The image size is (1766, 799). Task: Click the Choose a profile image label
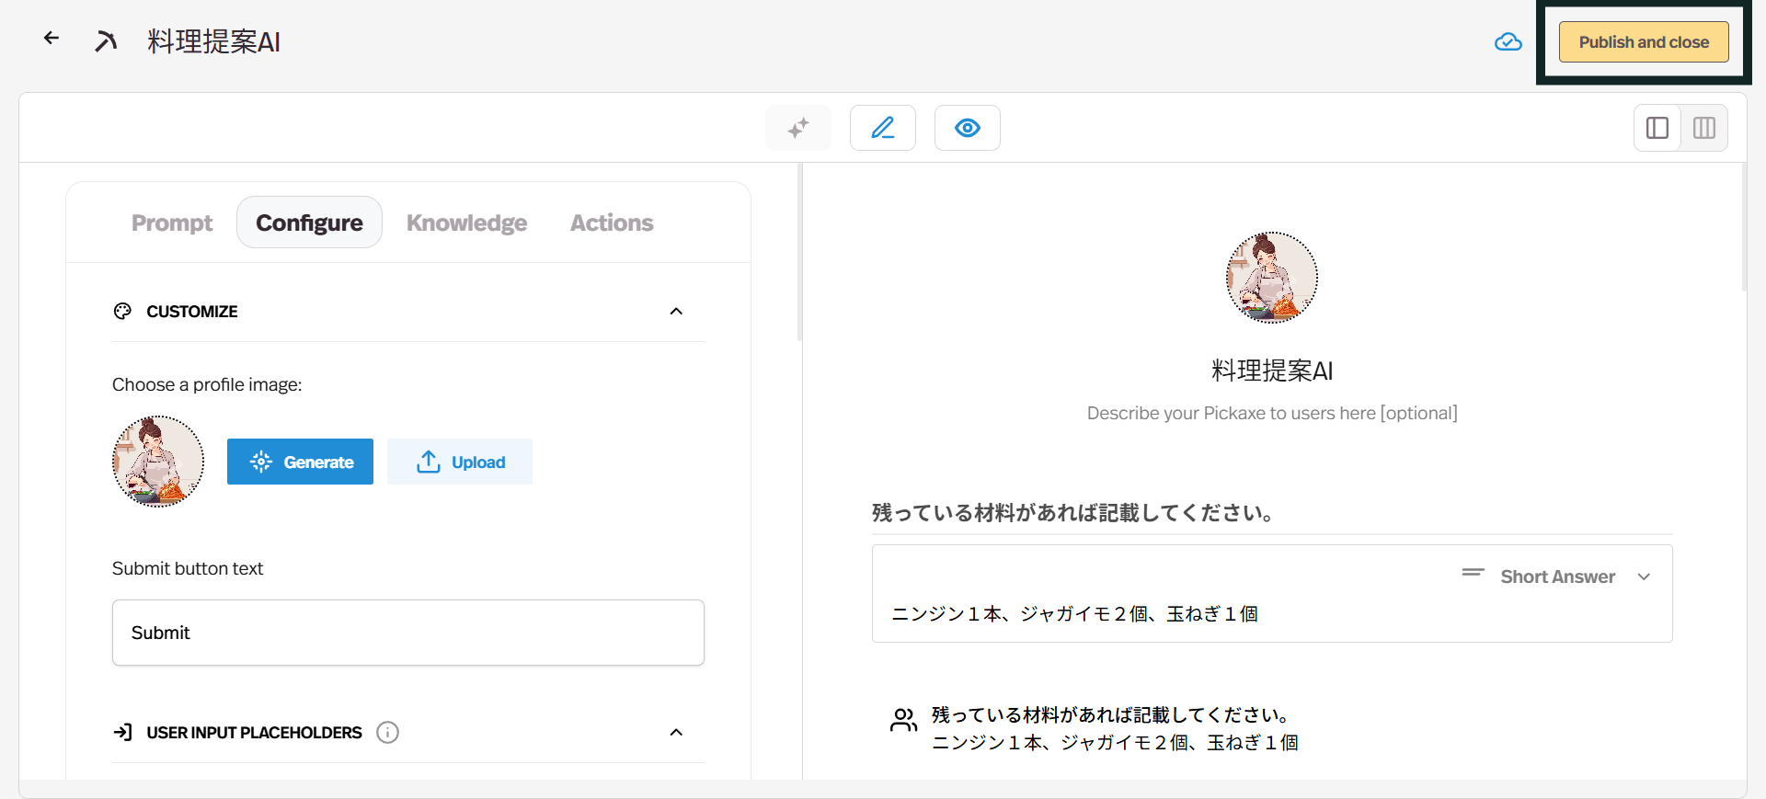pos(207,384)
